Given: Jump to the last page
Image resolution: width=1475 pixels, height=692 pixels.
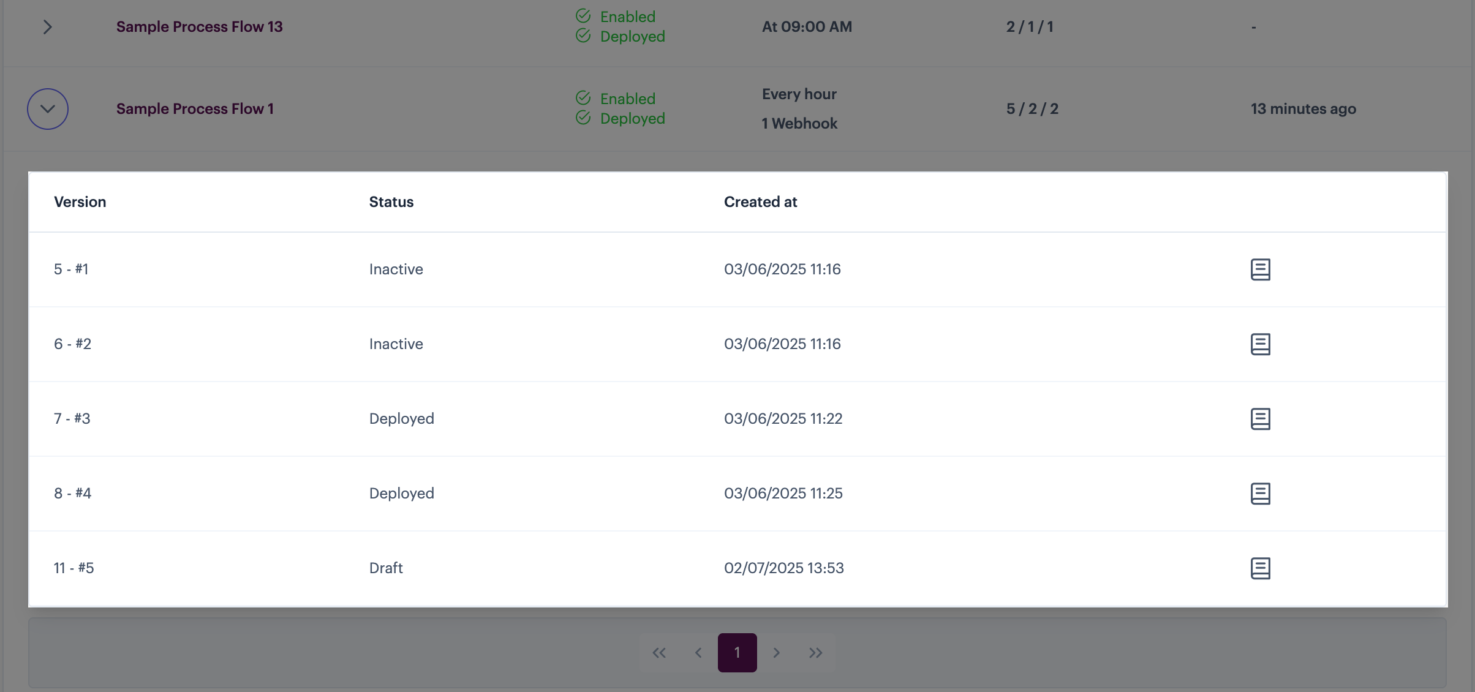Looking at the screenshot, I should coord(815,653).
